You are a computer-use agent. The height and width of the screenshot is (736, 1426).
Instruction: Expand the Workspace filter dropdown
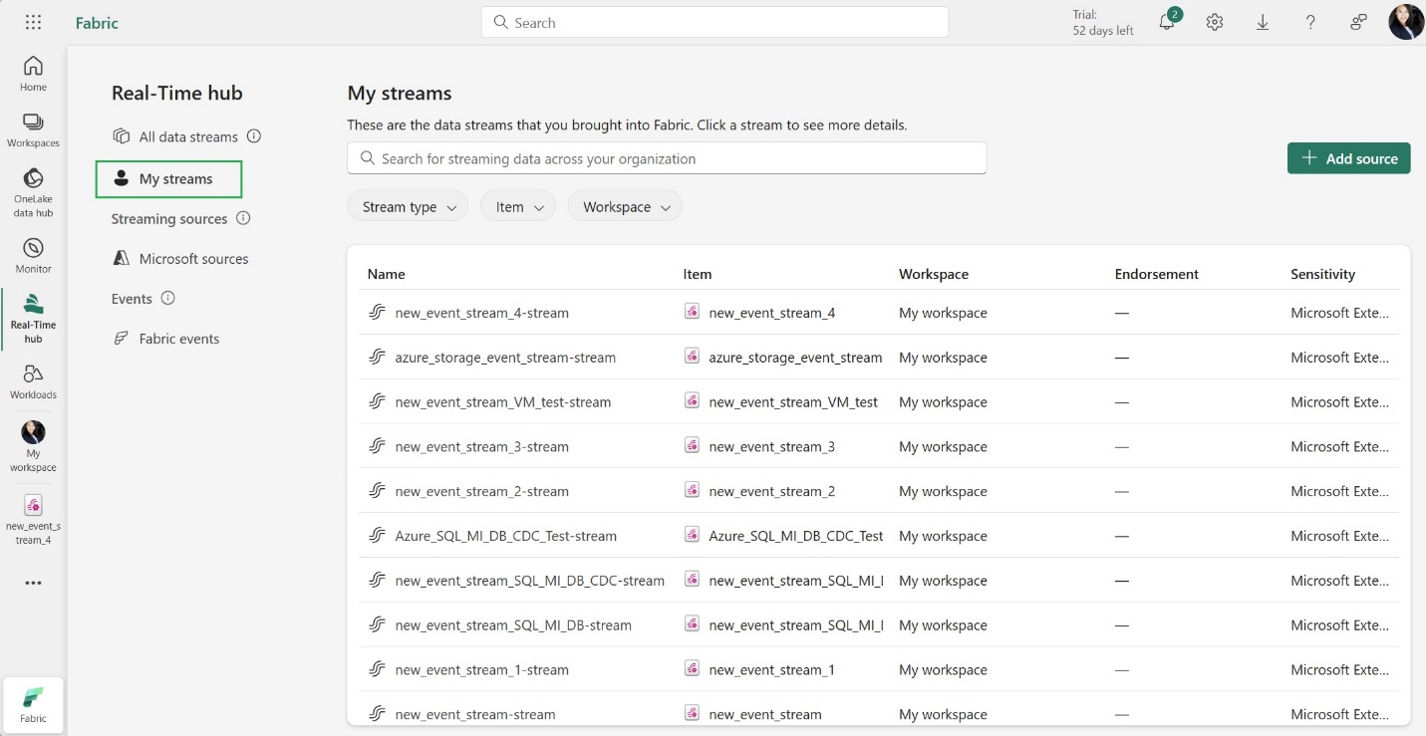tap(625, 207)
